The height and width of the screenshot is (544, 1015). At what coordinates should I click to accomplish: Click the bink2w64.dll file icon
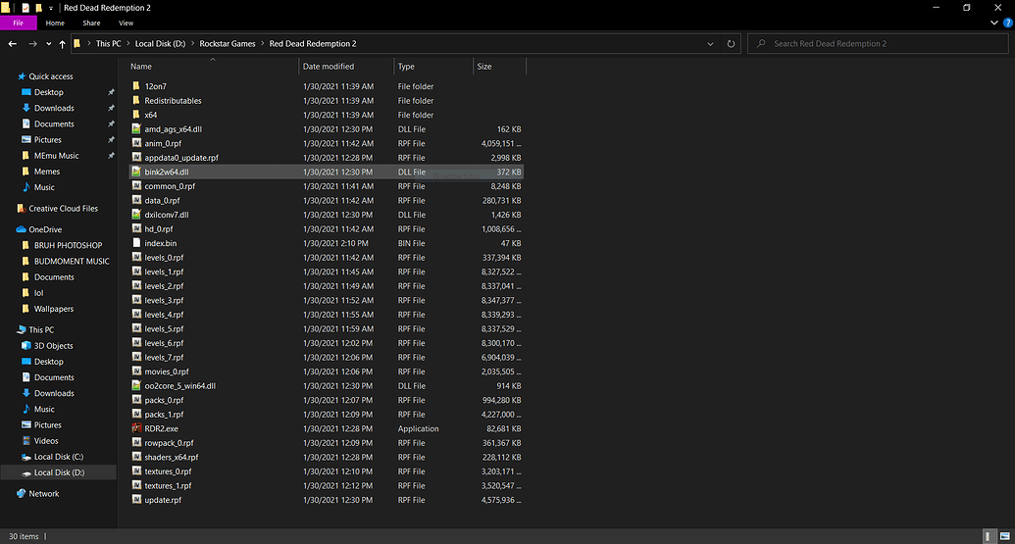coord(136,172)
